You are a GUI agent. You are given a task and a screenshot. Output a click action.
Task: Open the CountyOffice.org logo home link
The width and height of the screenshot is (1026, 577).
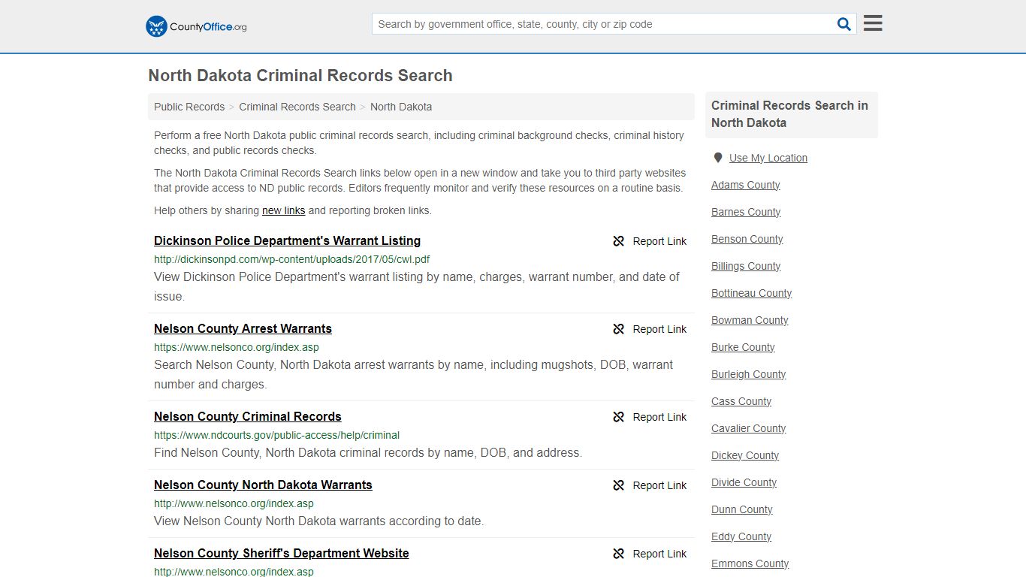pyautogui.click(x=196, y=26)
